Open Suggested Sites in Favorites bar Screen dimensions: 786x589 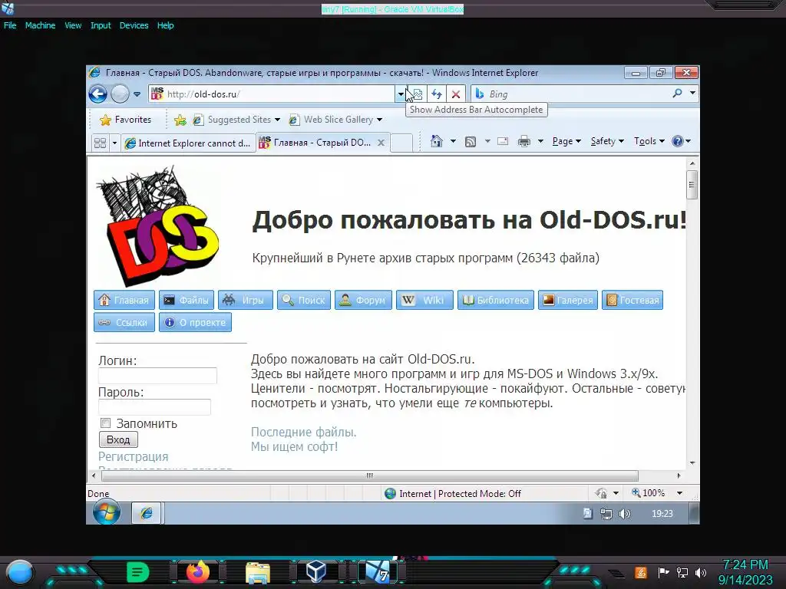tap(236, 120)
